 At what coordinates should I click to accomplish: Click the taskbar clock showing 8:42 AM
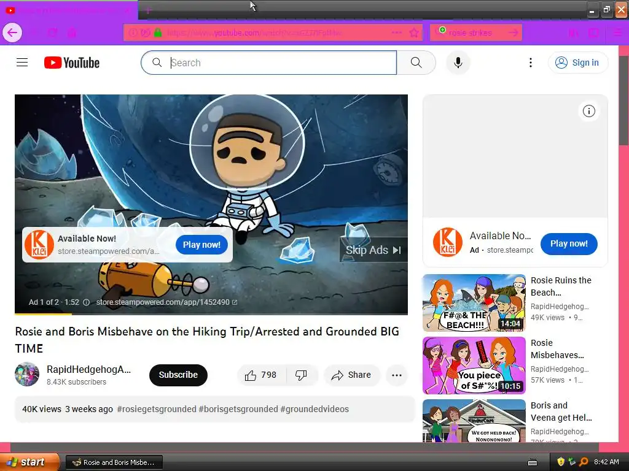[606, 462]
